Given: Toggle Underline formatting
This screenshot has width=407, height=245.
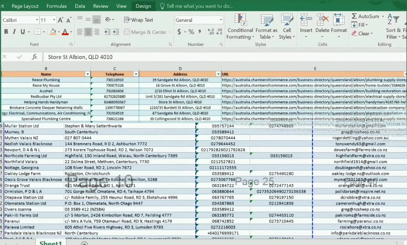Looking at the screenshot, I should point(22,32).
